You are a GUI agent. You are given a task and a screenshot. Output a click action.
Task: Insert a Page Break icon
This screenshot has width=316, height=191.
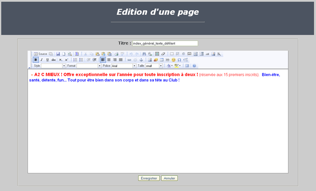coord(186,60)
